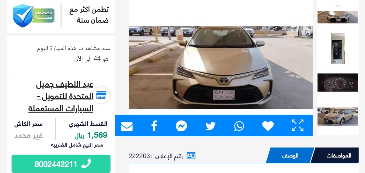Viewport: 365px width, 173px height.
Task: Select side-view Corolla thumbnail
Action: coord(338,116)
